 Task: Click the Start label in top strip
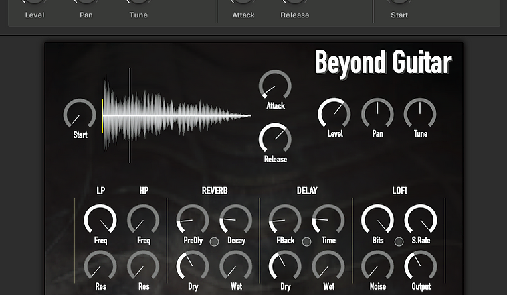(x=399, y=15)
